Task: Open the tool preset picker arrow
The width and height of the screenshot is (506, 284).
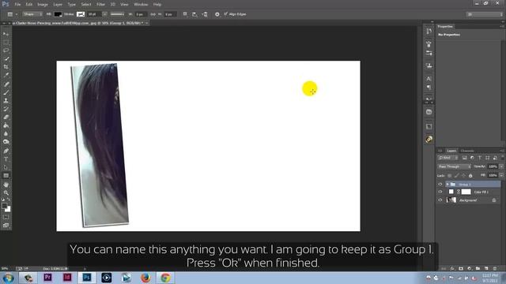Action: pos(17,14)
